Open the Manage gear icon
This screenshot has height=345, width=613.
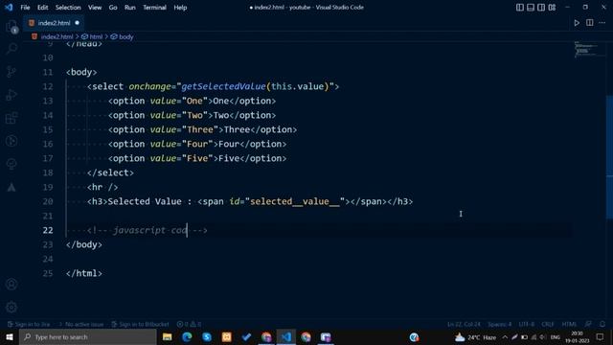tap(11, 308)
